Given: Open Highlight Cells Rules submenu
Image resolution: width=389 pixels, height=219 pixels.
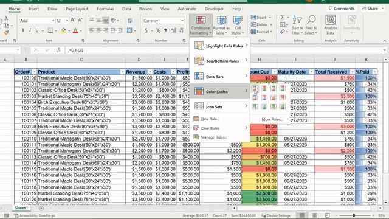Looking at the screenshot, I should (x=220, y=46).
